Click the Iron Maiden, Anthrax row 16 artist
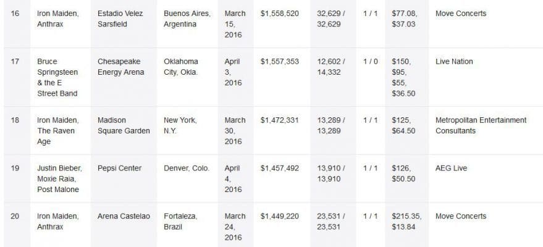 58,19
